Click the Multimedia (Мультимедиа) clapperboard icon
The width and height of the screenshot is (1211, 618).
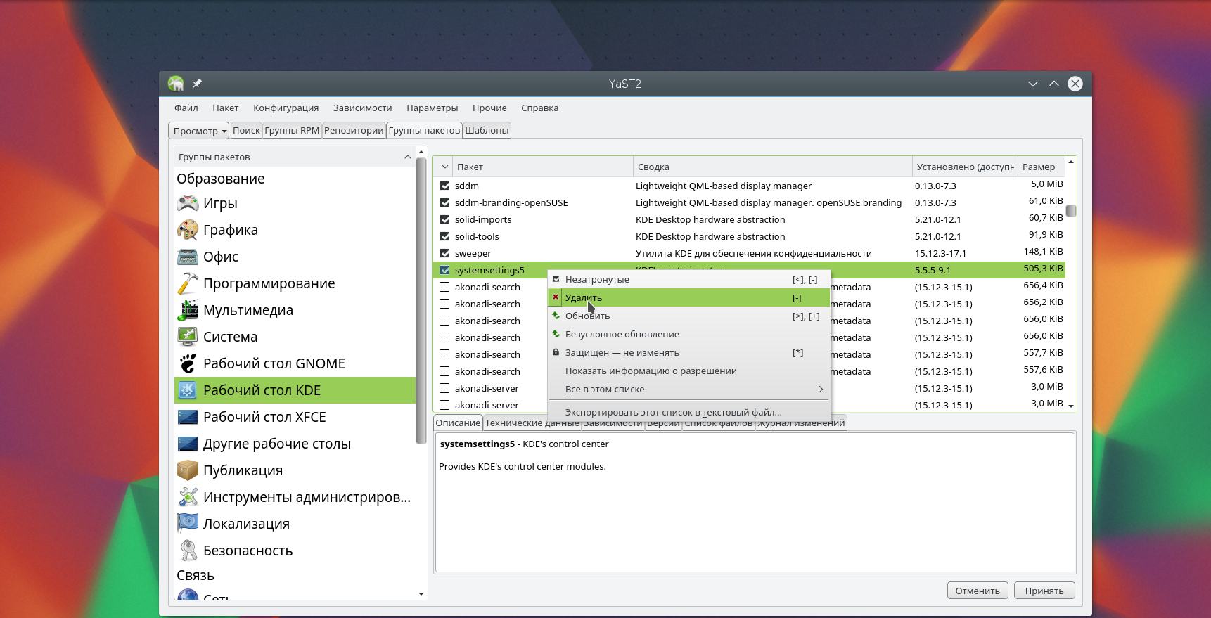188,310
